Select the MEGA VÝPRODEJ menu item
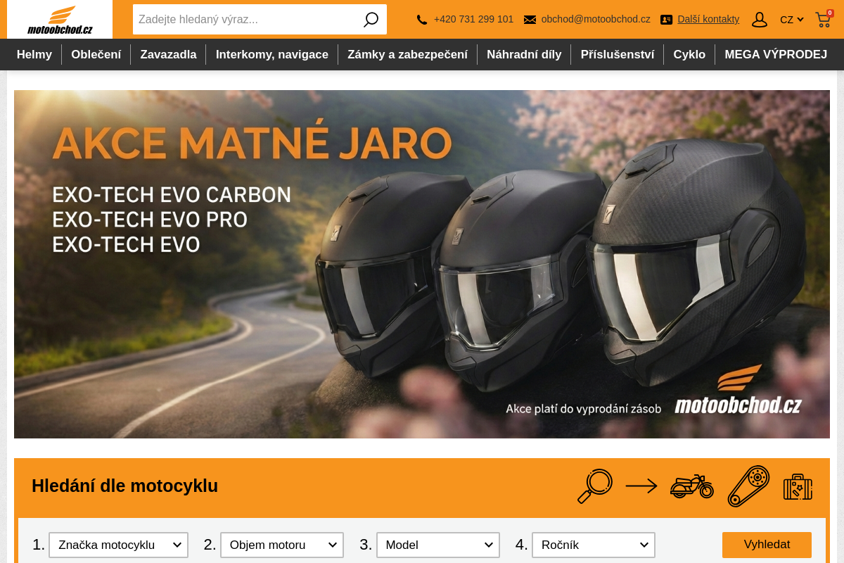This screenshot has height=563, width=844. 775,54
